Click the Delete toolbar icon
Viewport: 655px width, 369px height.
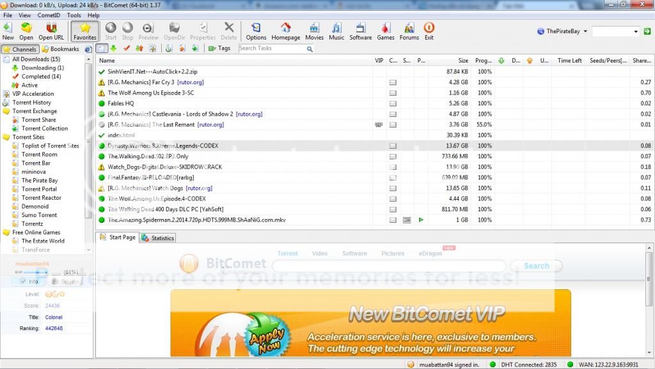click(x=229, y=32)
